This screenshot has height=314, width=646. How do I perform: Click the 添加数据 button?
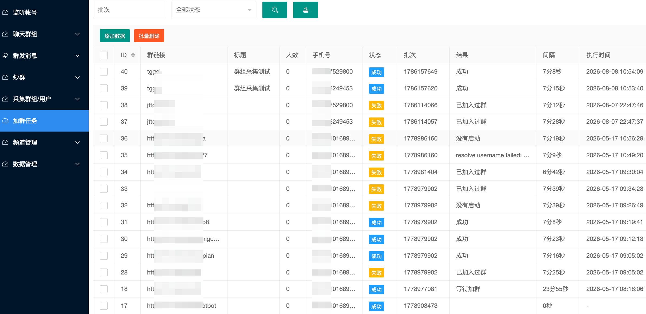(115, 36)
